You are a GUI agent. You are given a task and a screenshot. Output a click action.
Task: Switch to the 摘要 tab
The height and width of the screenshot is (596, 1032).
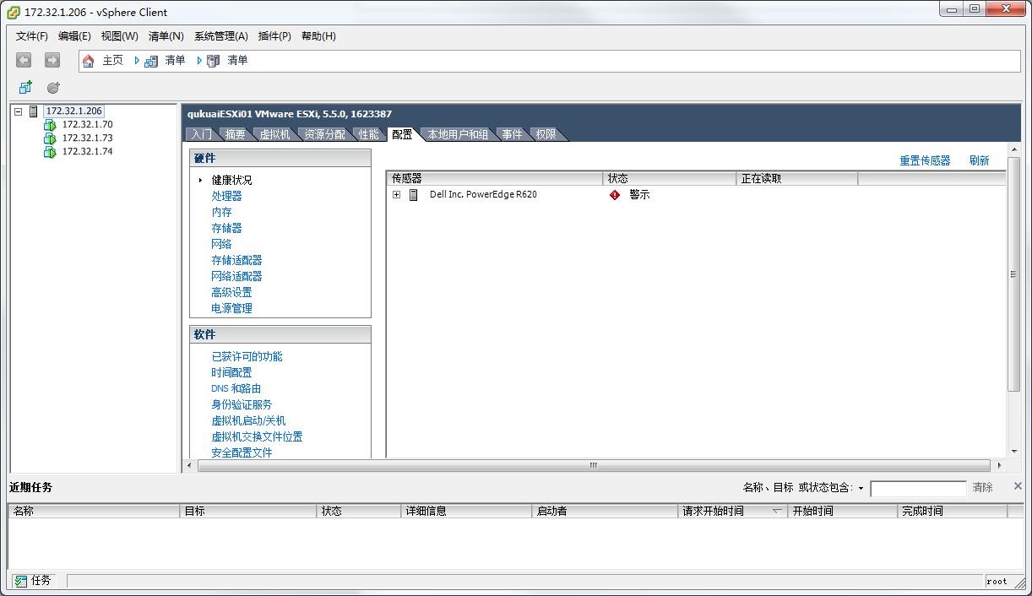pos(235,134)
